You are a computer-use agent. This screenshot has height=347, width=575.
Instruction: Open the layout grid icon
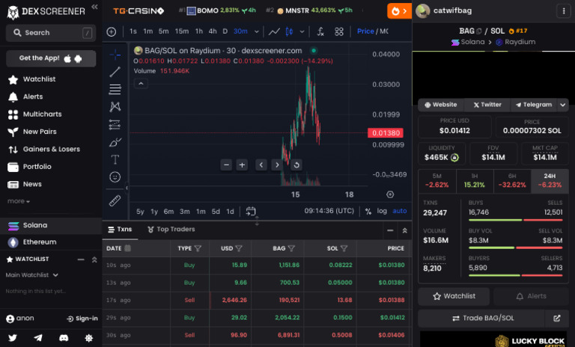tap(339, 32)
